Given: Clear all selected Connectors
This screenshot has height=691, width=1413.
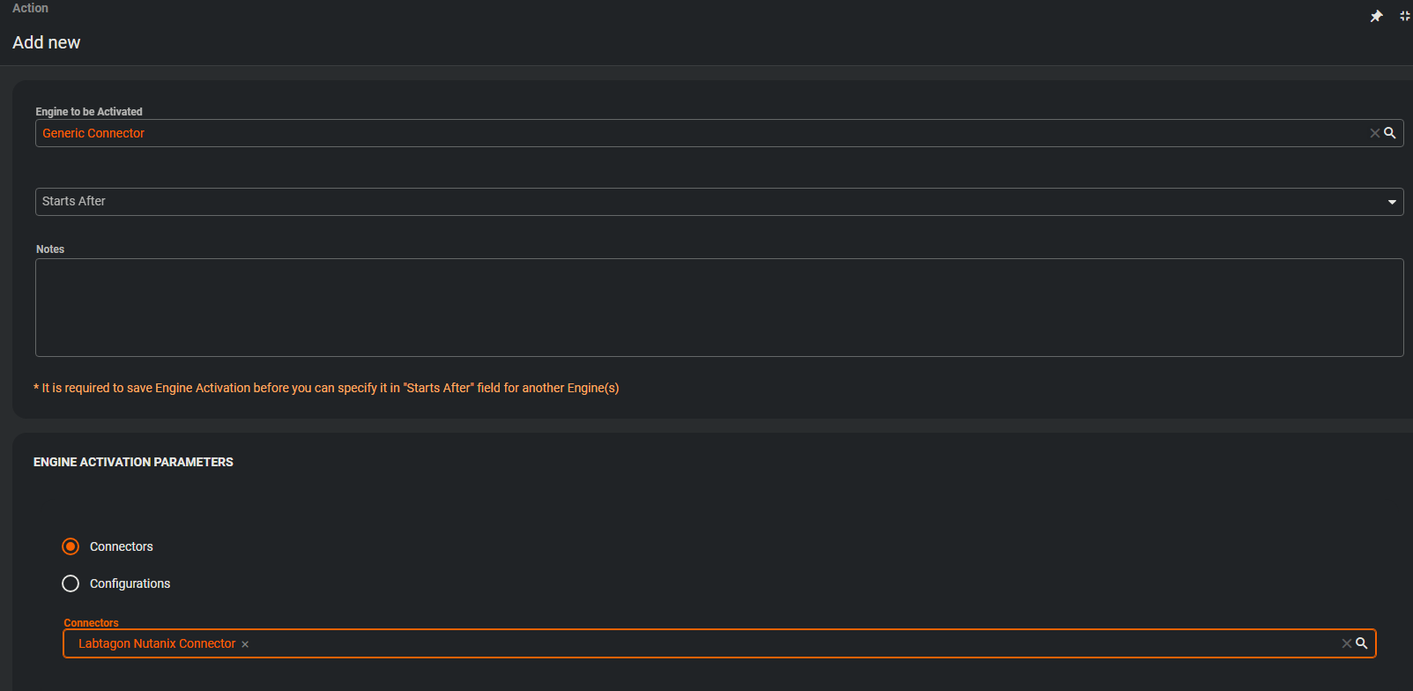Looking at the screenshot, I should tap(1346, 643).
